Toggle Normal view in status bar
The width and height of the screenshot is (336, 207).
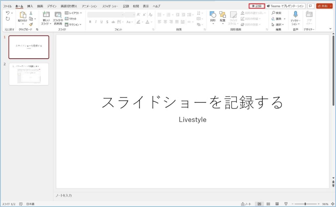[x=259, y=204]
